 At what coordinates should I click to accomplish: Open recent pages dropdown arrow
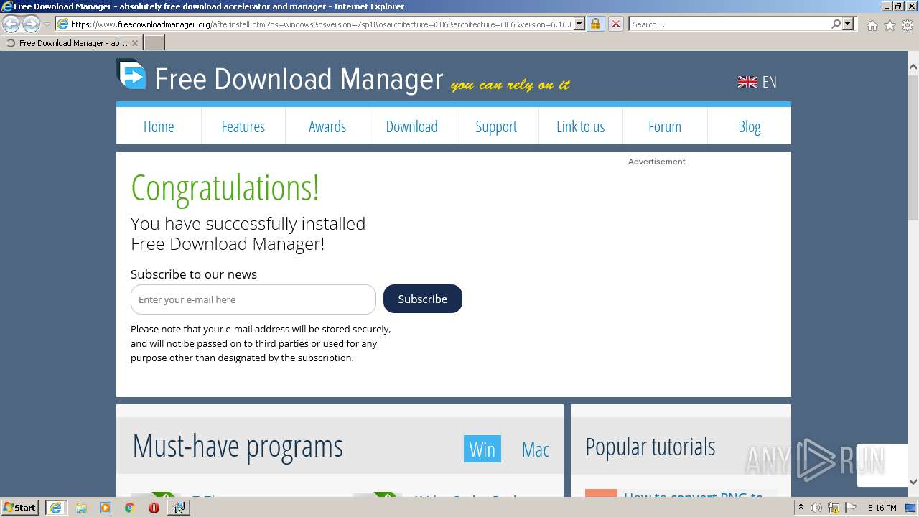tap(47, 24)
